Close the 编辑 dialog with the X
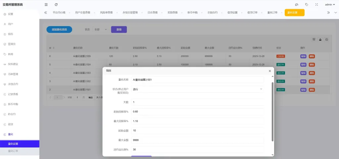The height and width of the screenshot is (159, 339). [270, 71]
